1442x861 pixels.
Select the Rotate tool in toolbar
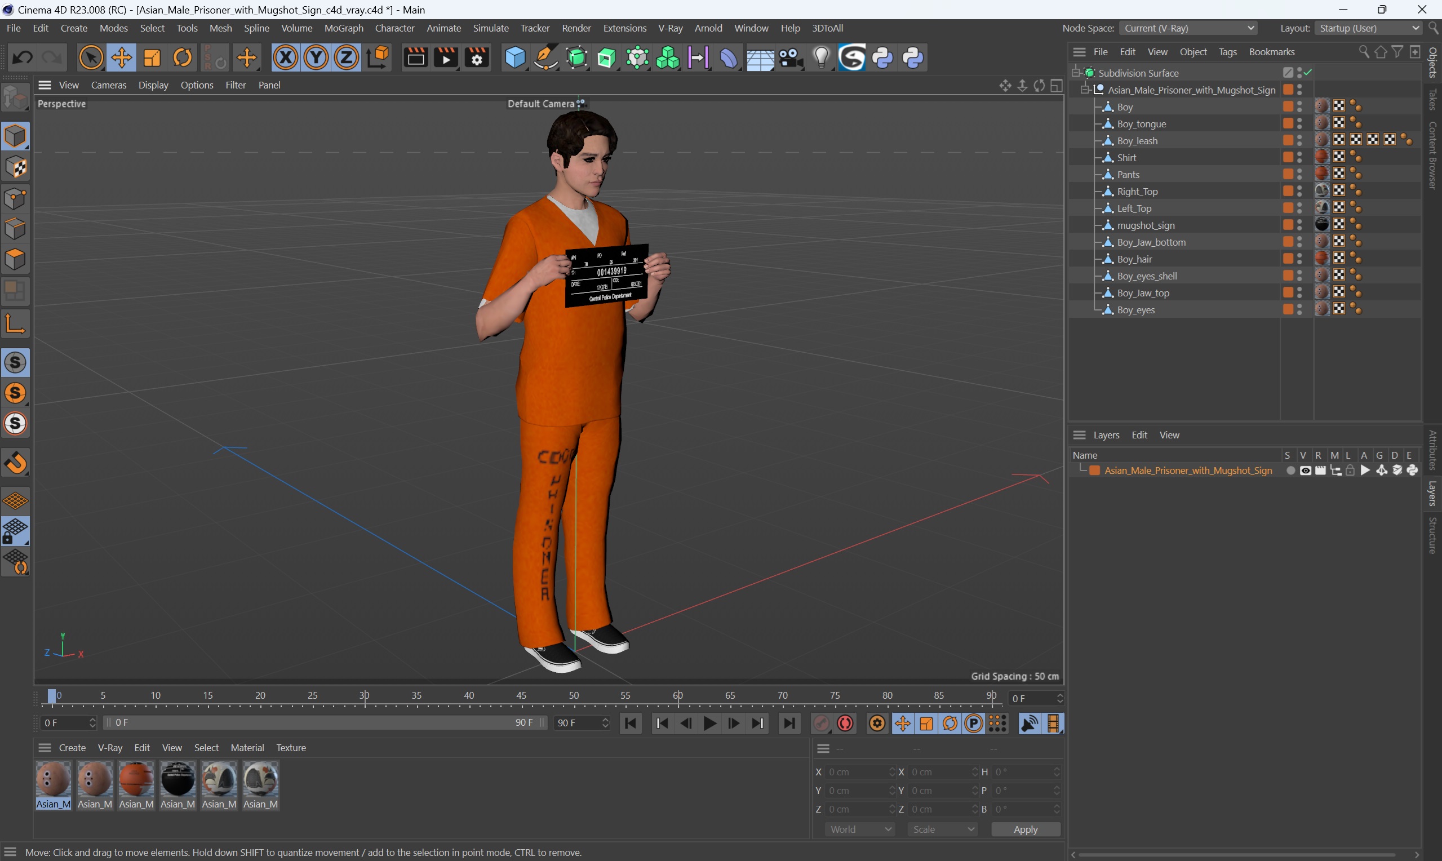coord(183,57)
